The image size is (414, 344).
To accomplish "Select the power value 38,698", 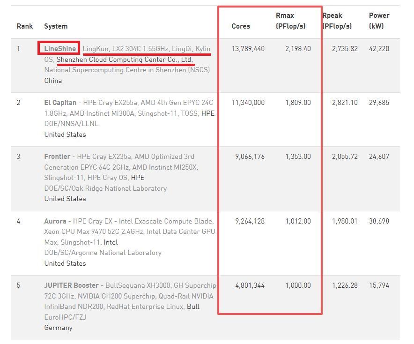I will point(379,221).
